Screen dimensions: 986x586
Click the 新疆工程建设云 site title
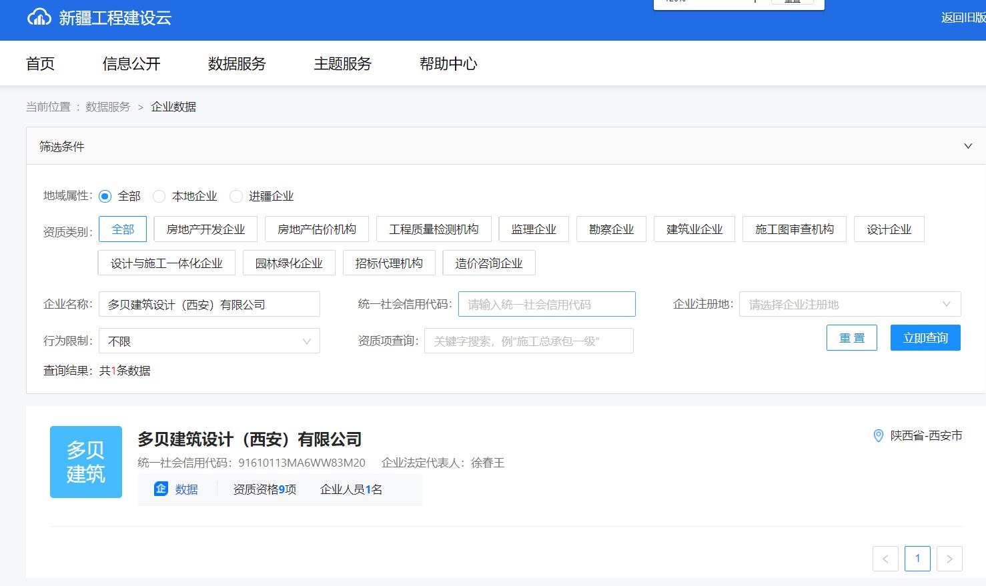coord(115,18)
